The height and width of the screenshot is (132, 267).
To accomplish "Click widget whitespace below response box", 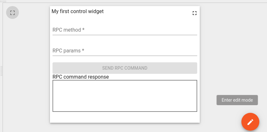I will [x=125, y=117].
